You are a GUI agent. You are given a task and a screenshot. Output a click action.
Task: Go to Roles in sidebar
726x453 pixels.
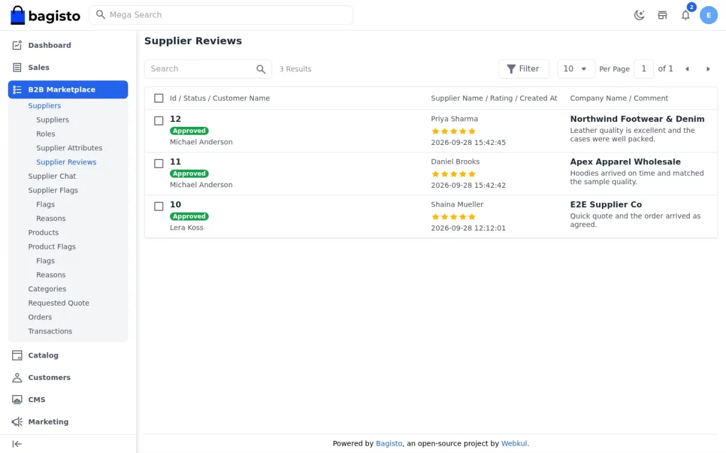coord(45,134)
